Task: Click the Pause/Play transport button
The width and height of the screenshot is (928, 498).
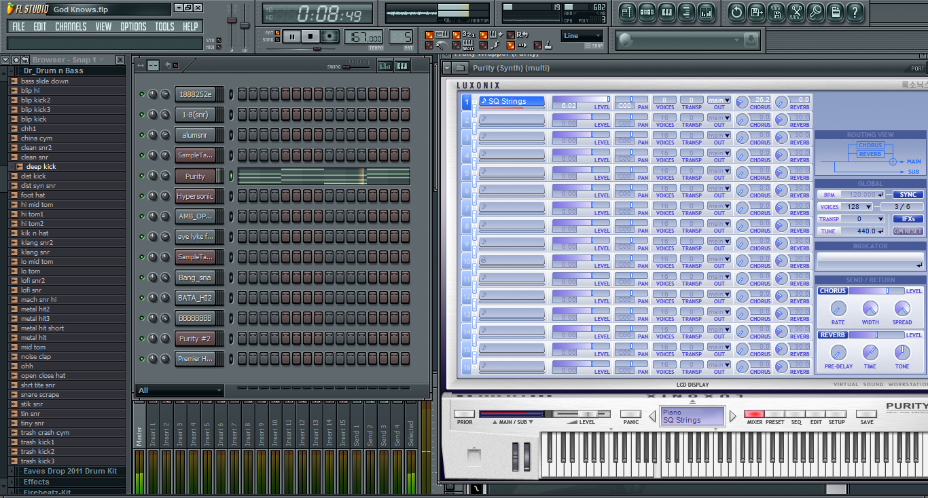Action: tap(292, 37)
